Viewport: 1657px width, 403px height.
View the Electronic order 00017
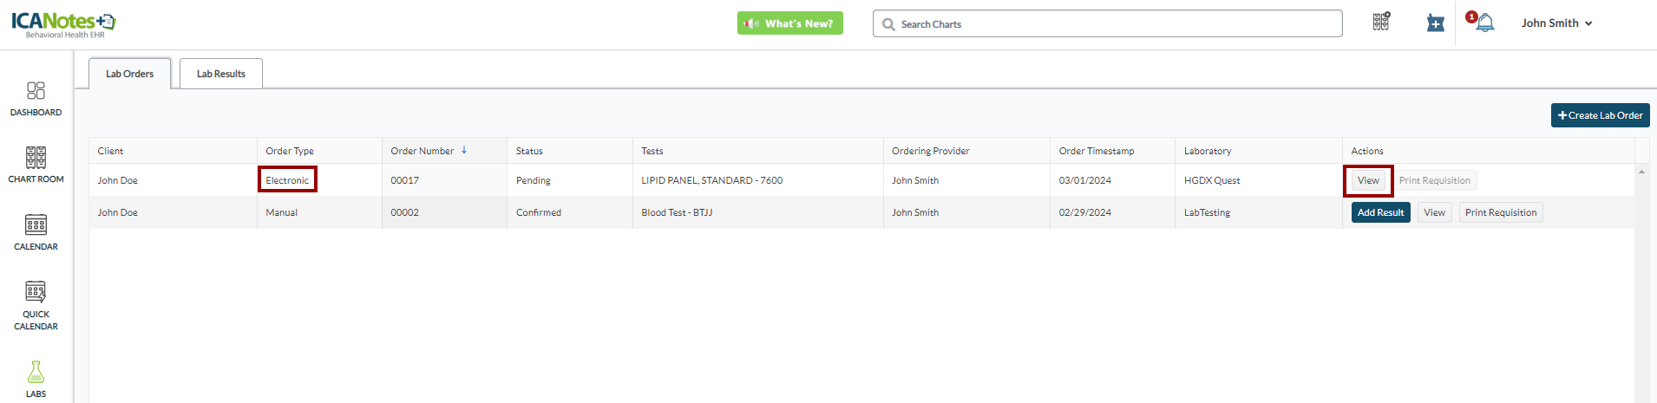(x=1368, y=180)
